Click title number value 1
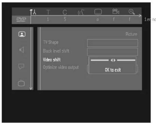 [x=48, y=19]
